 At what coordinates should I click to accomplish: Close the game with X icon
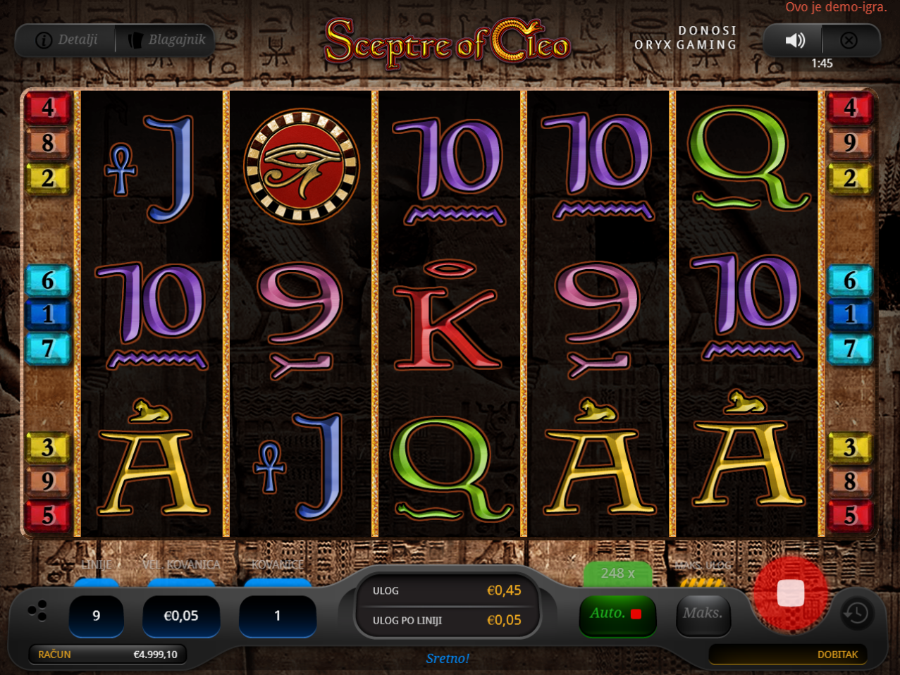pos(849,40)
